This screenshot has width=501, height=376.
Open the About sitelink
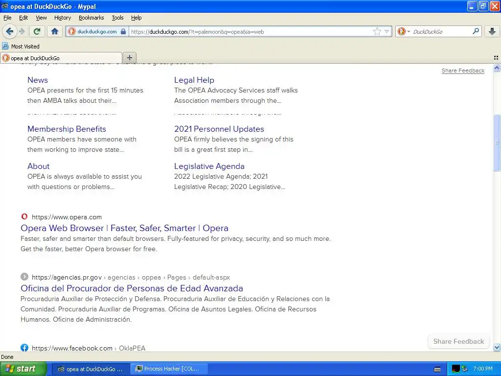coord(38,166)
